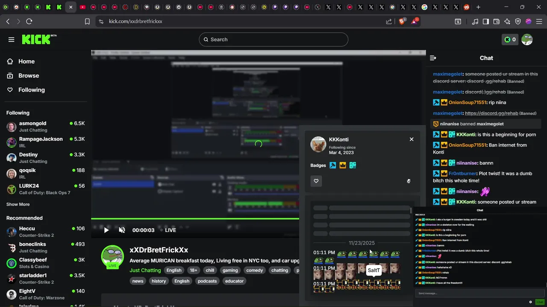Click the share page icon in address bar
The image size is (547, 307).
point(389,21)
